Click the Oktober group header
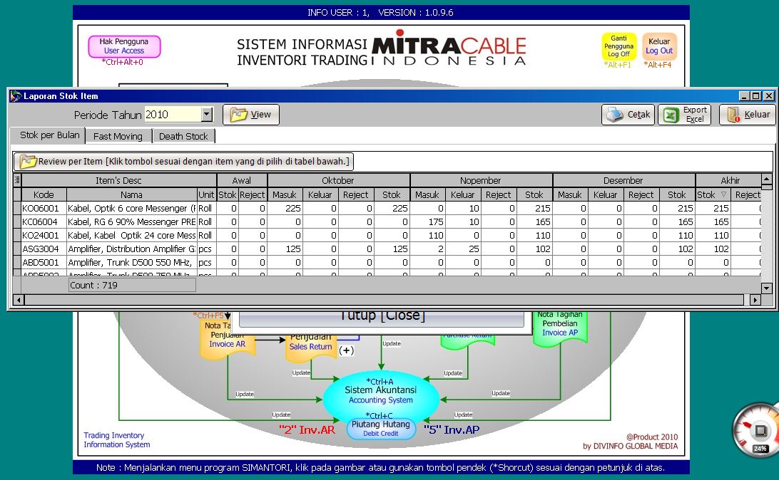 pyautogui.click(x=338, y=180)
